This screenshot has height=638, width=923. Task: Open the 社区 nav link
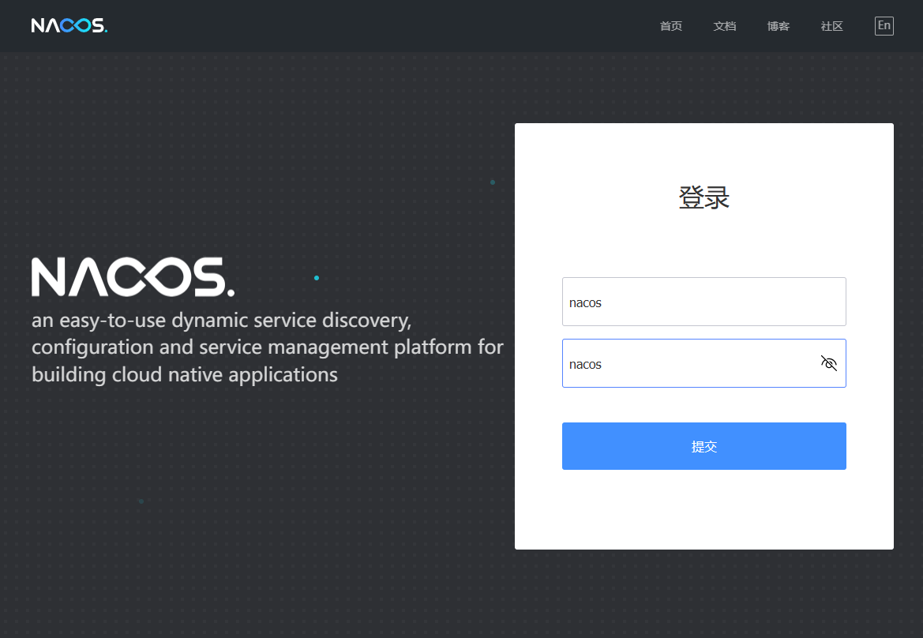click(831, 26)
